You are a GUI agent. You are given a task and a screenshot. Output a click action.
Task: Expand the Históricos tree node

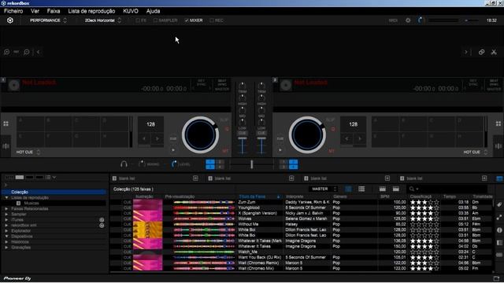pos(6,242)
